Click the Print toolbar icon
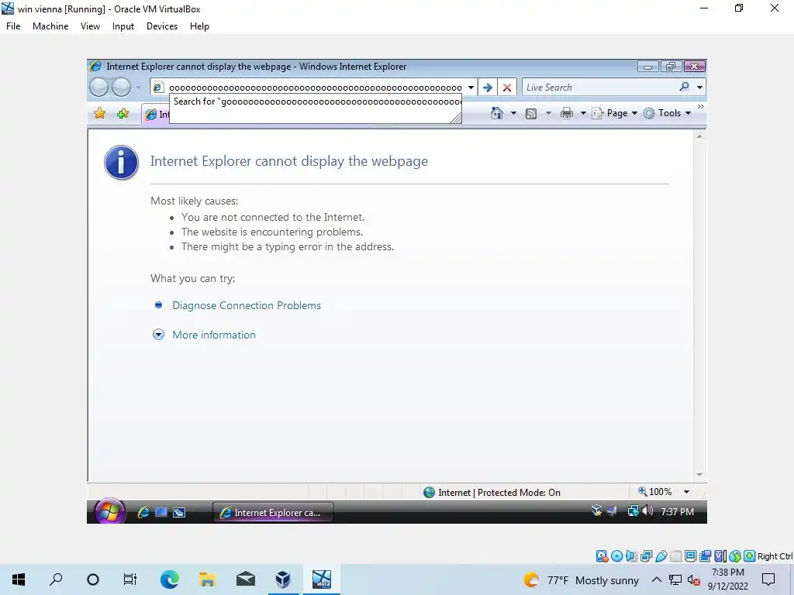 (566, 113)
